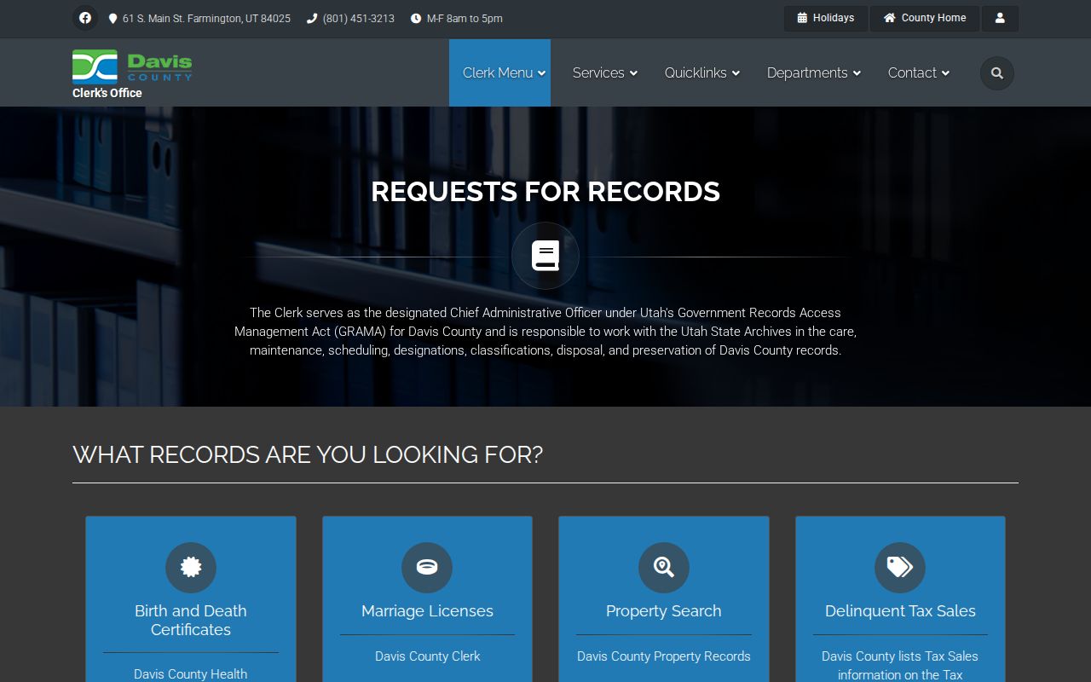The height and width of the screenshot is (682, 1091).
Task: Click the Davis County Clerk text
Action: (427, 656)
